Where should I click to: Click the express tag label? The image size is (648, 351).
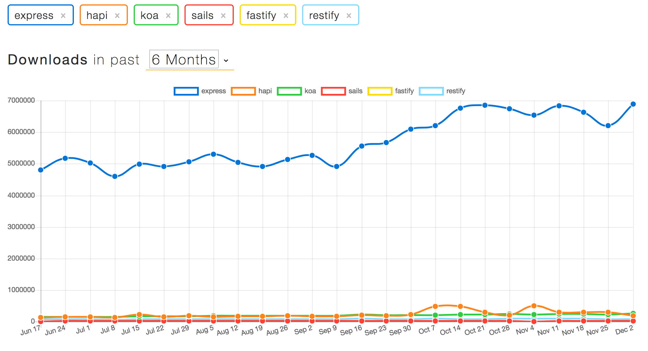[34, 15]
